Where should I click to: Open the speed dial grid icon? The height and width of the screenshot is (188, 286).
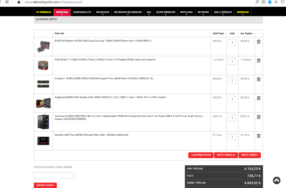(x=7, y=2)
